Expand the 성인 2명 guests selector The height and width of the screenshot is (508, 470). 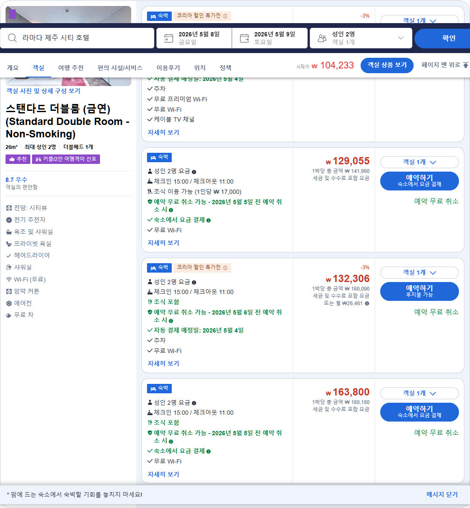coord(361,38)
